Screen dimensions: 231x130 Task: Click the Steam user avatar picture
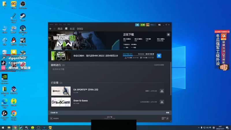148,25
